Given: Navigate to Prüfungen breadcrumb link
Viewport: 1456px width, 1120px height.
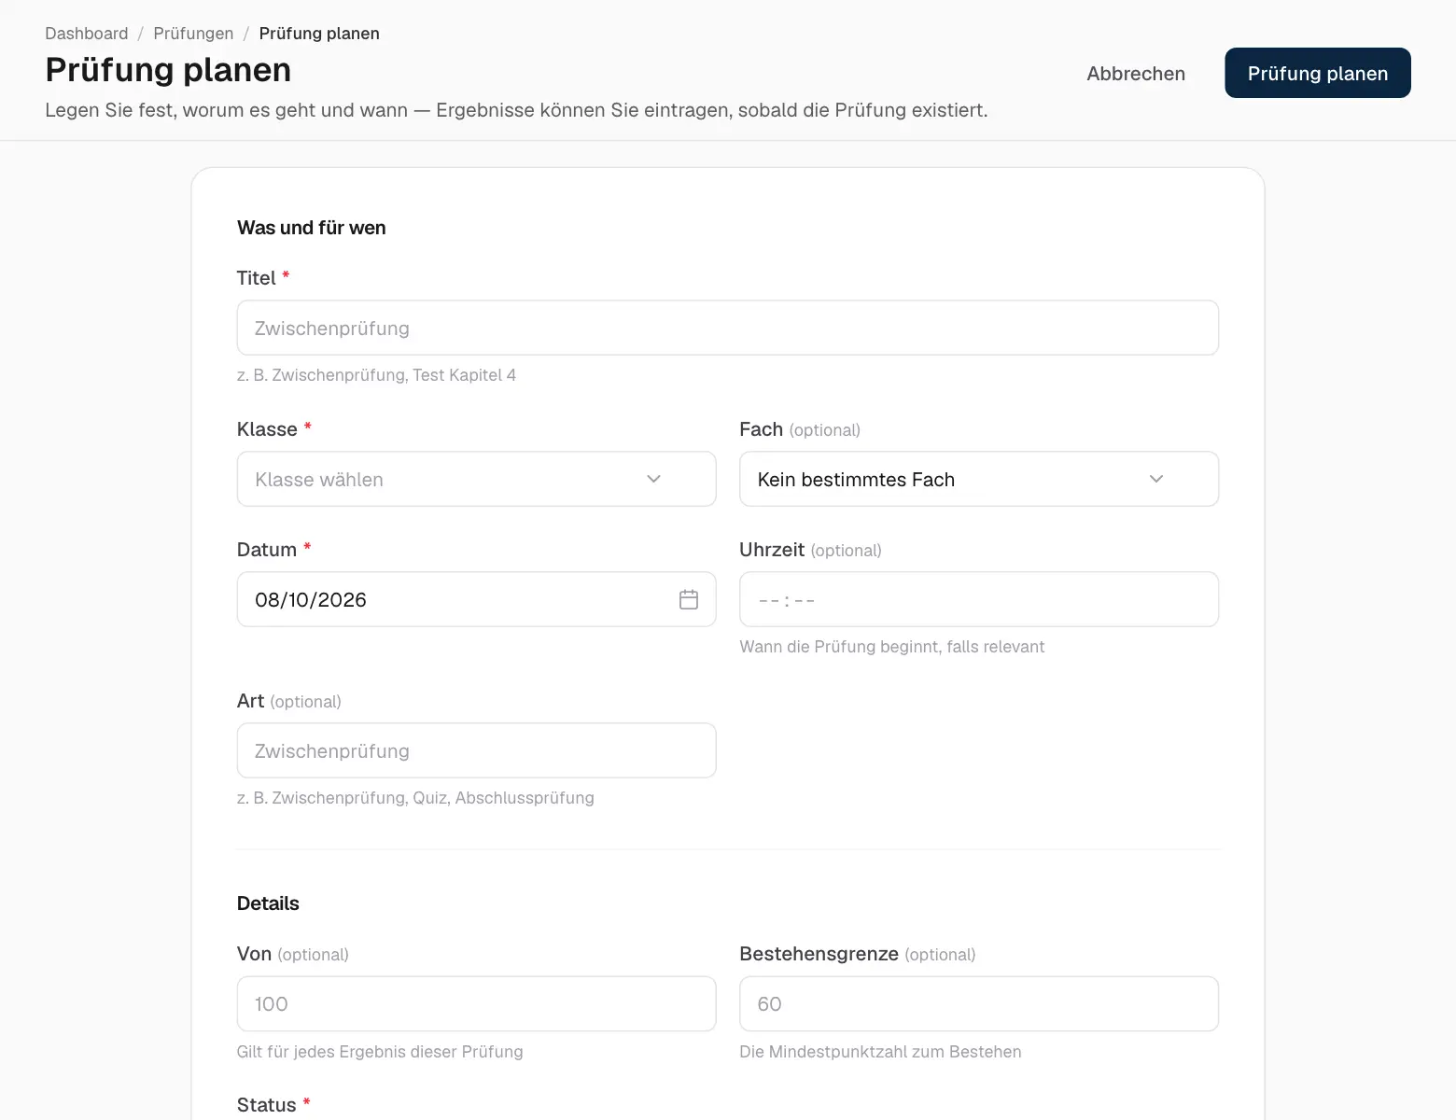Looking at the screenshot, I should click(x=193, y=34).
